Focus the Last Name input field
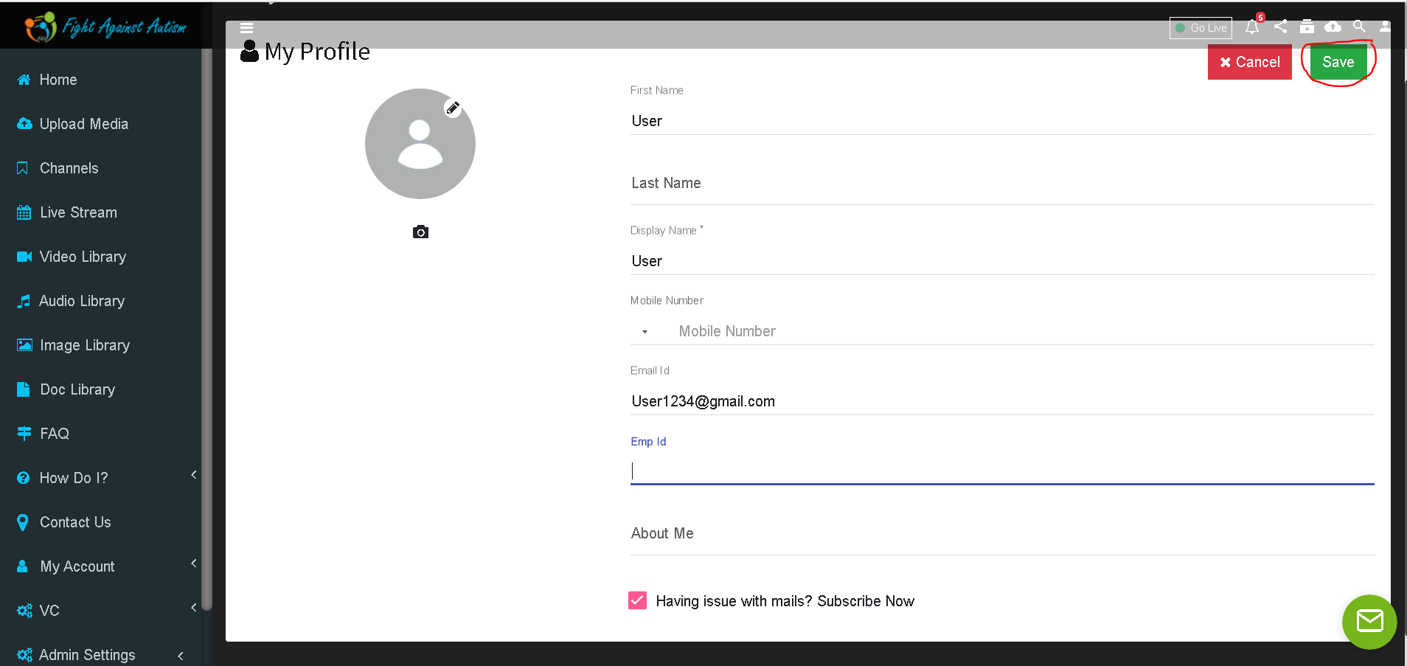Viewport: 1407px width, 666px height. tap(1002, 183)
